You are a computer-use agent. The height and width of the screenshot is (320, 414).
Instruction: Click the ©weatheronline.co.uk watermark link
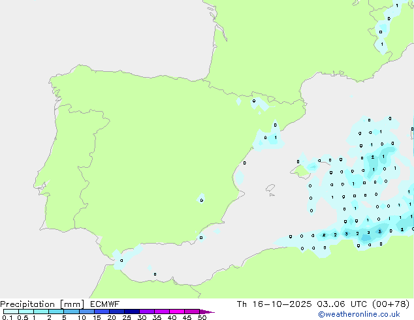(368, 314)
